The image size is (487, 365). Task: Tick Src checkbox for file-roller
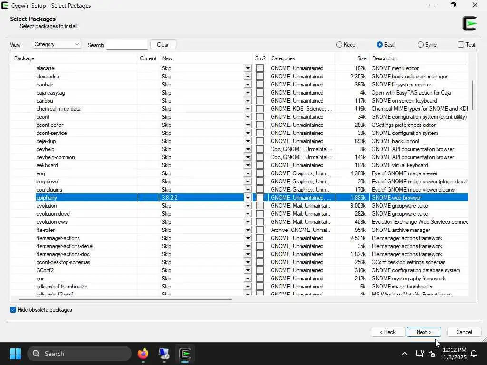pyautogui.click(x=260, y=230)
